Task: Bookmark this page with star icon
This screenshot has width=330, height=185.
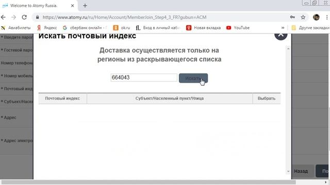Action: [303, 17]
